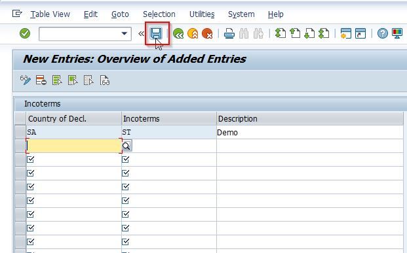Screen dimensions: 407x253
Task: Click the Generate Shortcut icon
Action: 360,33
